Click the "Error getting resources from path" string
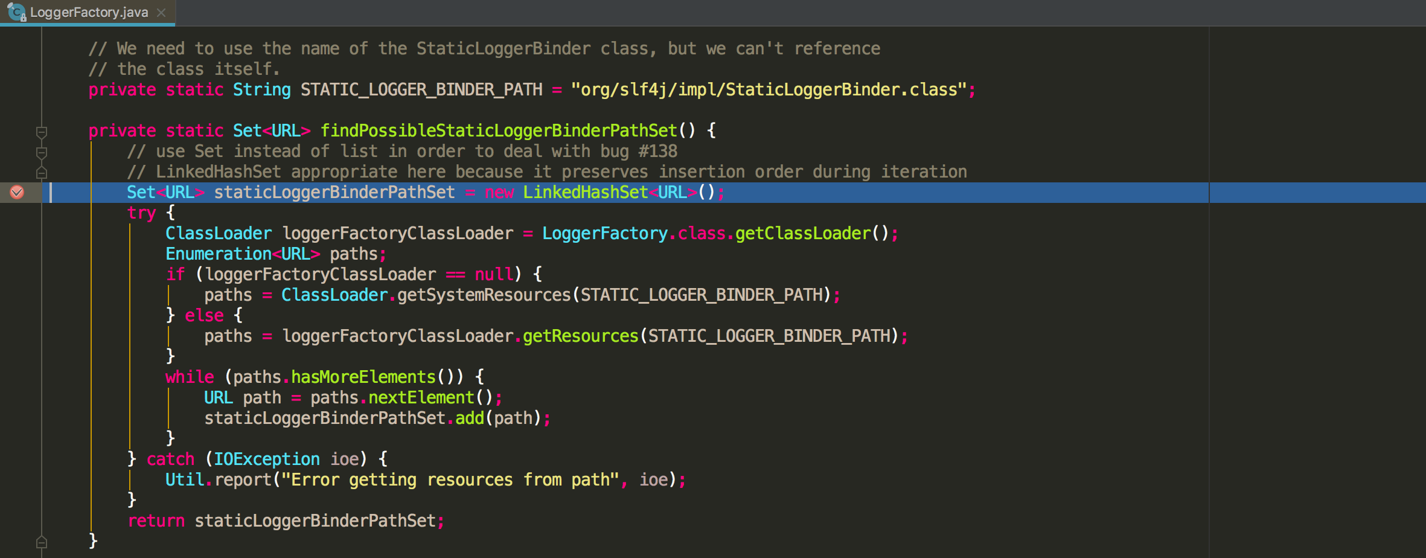1426x558 pixels. 447,479
